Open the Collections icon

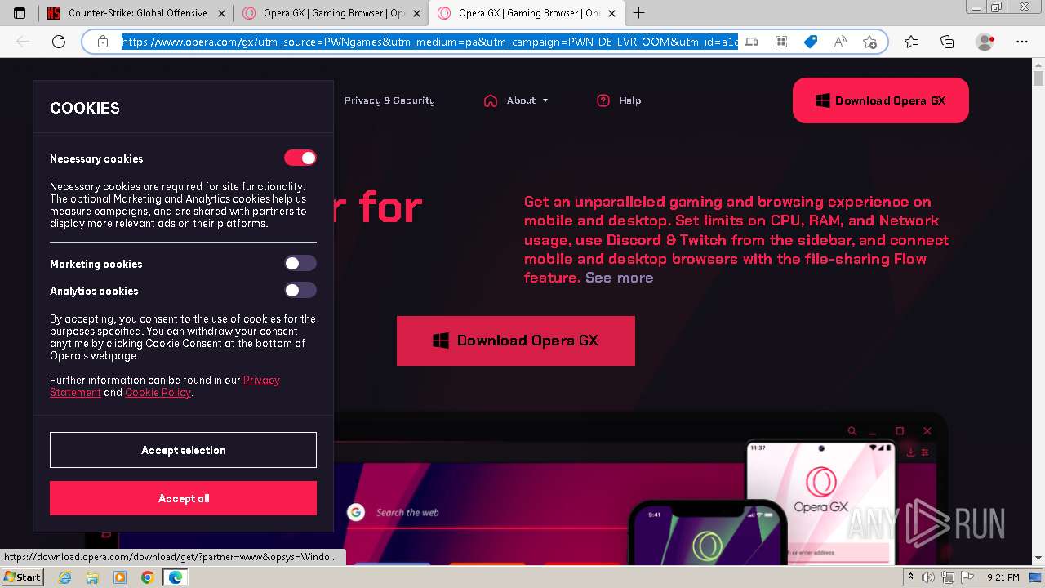pos(947,42)
